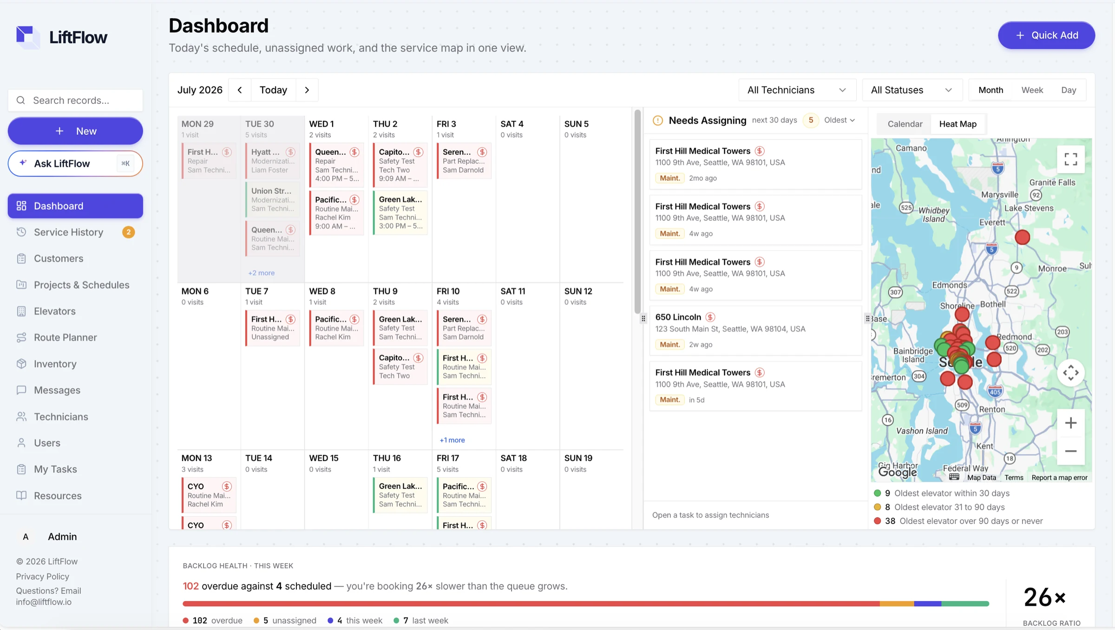Screen dimensions: 1115x630
Task: Click the Technicians people icon
Action: tap(21, 417)
